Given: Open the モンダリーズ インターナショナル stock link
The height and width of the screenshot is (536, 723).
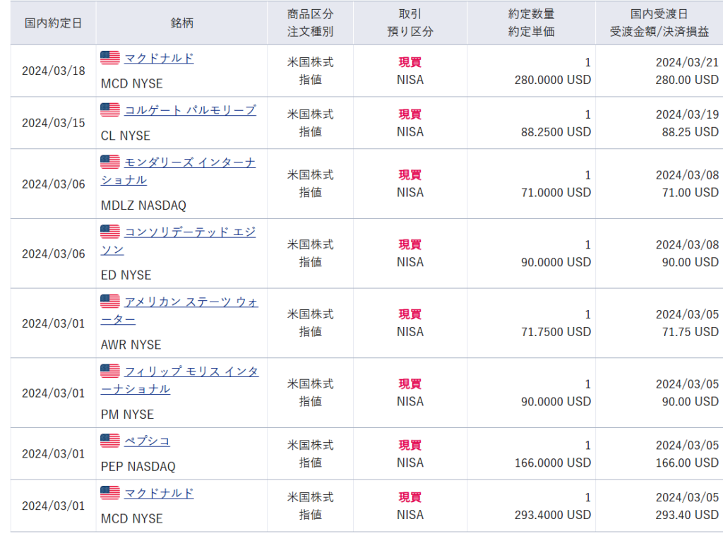Looking at the screenshot, I should coord(190,163).
